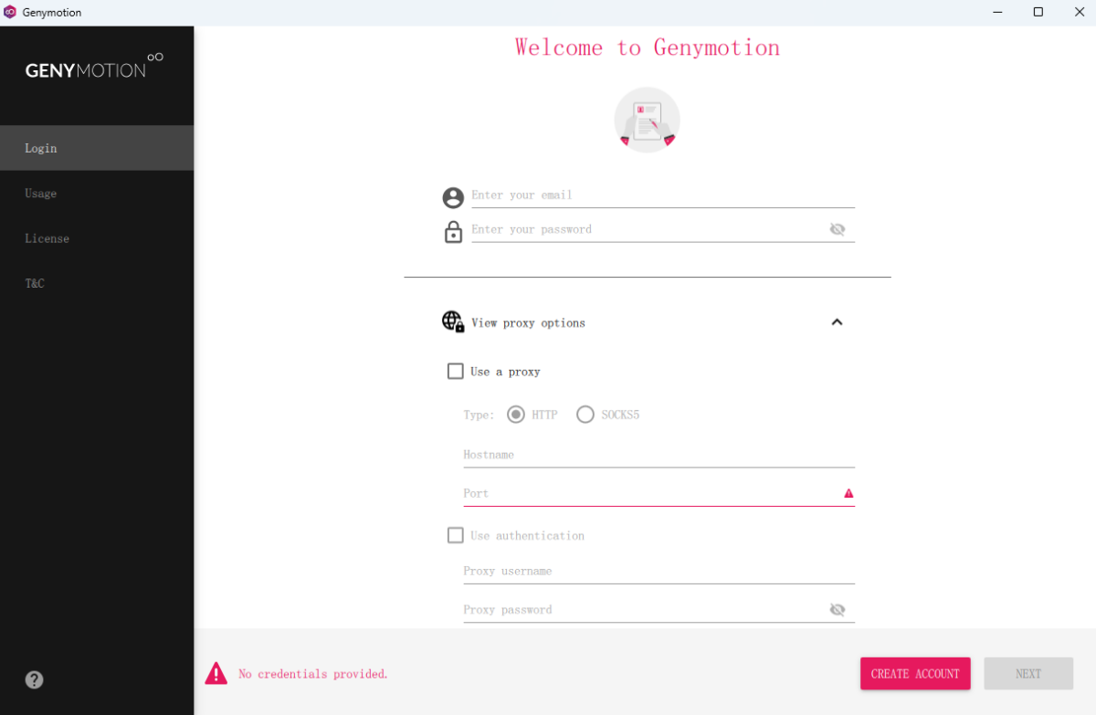Viewport: 1096px width, 715px height.
Task: Click the proxy globe icon
Action: 454,321
